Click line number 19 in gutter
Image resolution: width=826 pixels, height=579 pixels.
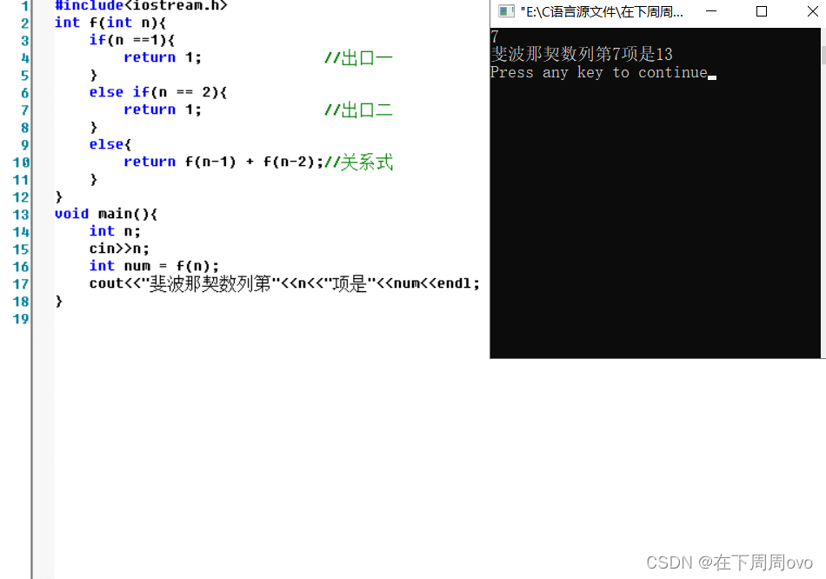coord(21,319)
